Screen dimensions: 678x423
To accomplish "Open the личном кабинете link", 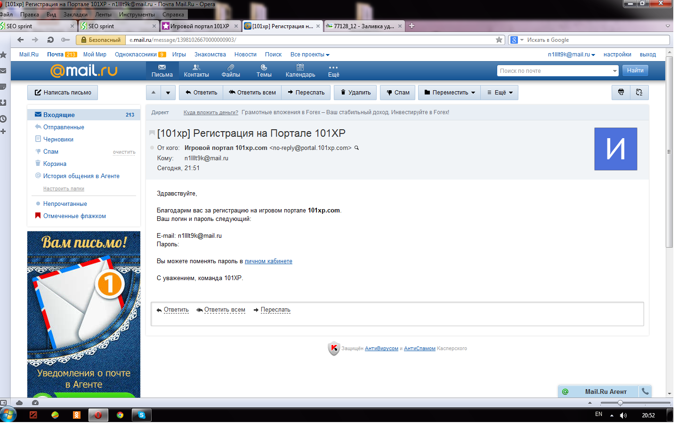I will [268, 261].
